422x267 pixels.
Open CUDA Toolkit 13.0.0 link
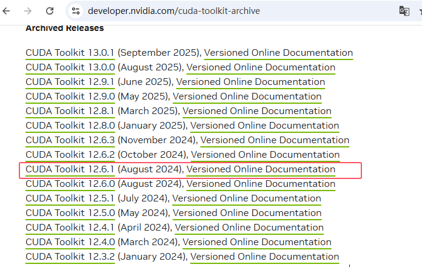(x=70, y=67)
